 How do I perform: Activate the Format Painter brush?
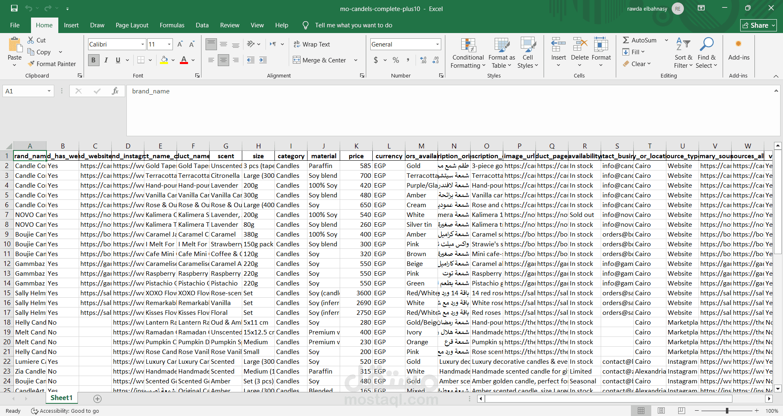(51, 64)
